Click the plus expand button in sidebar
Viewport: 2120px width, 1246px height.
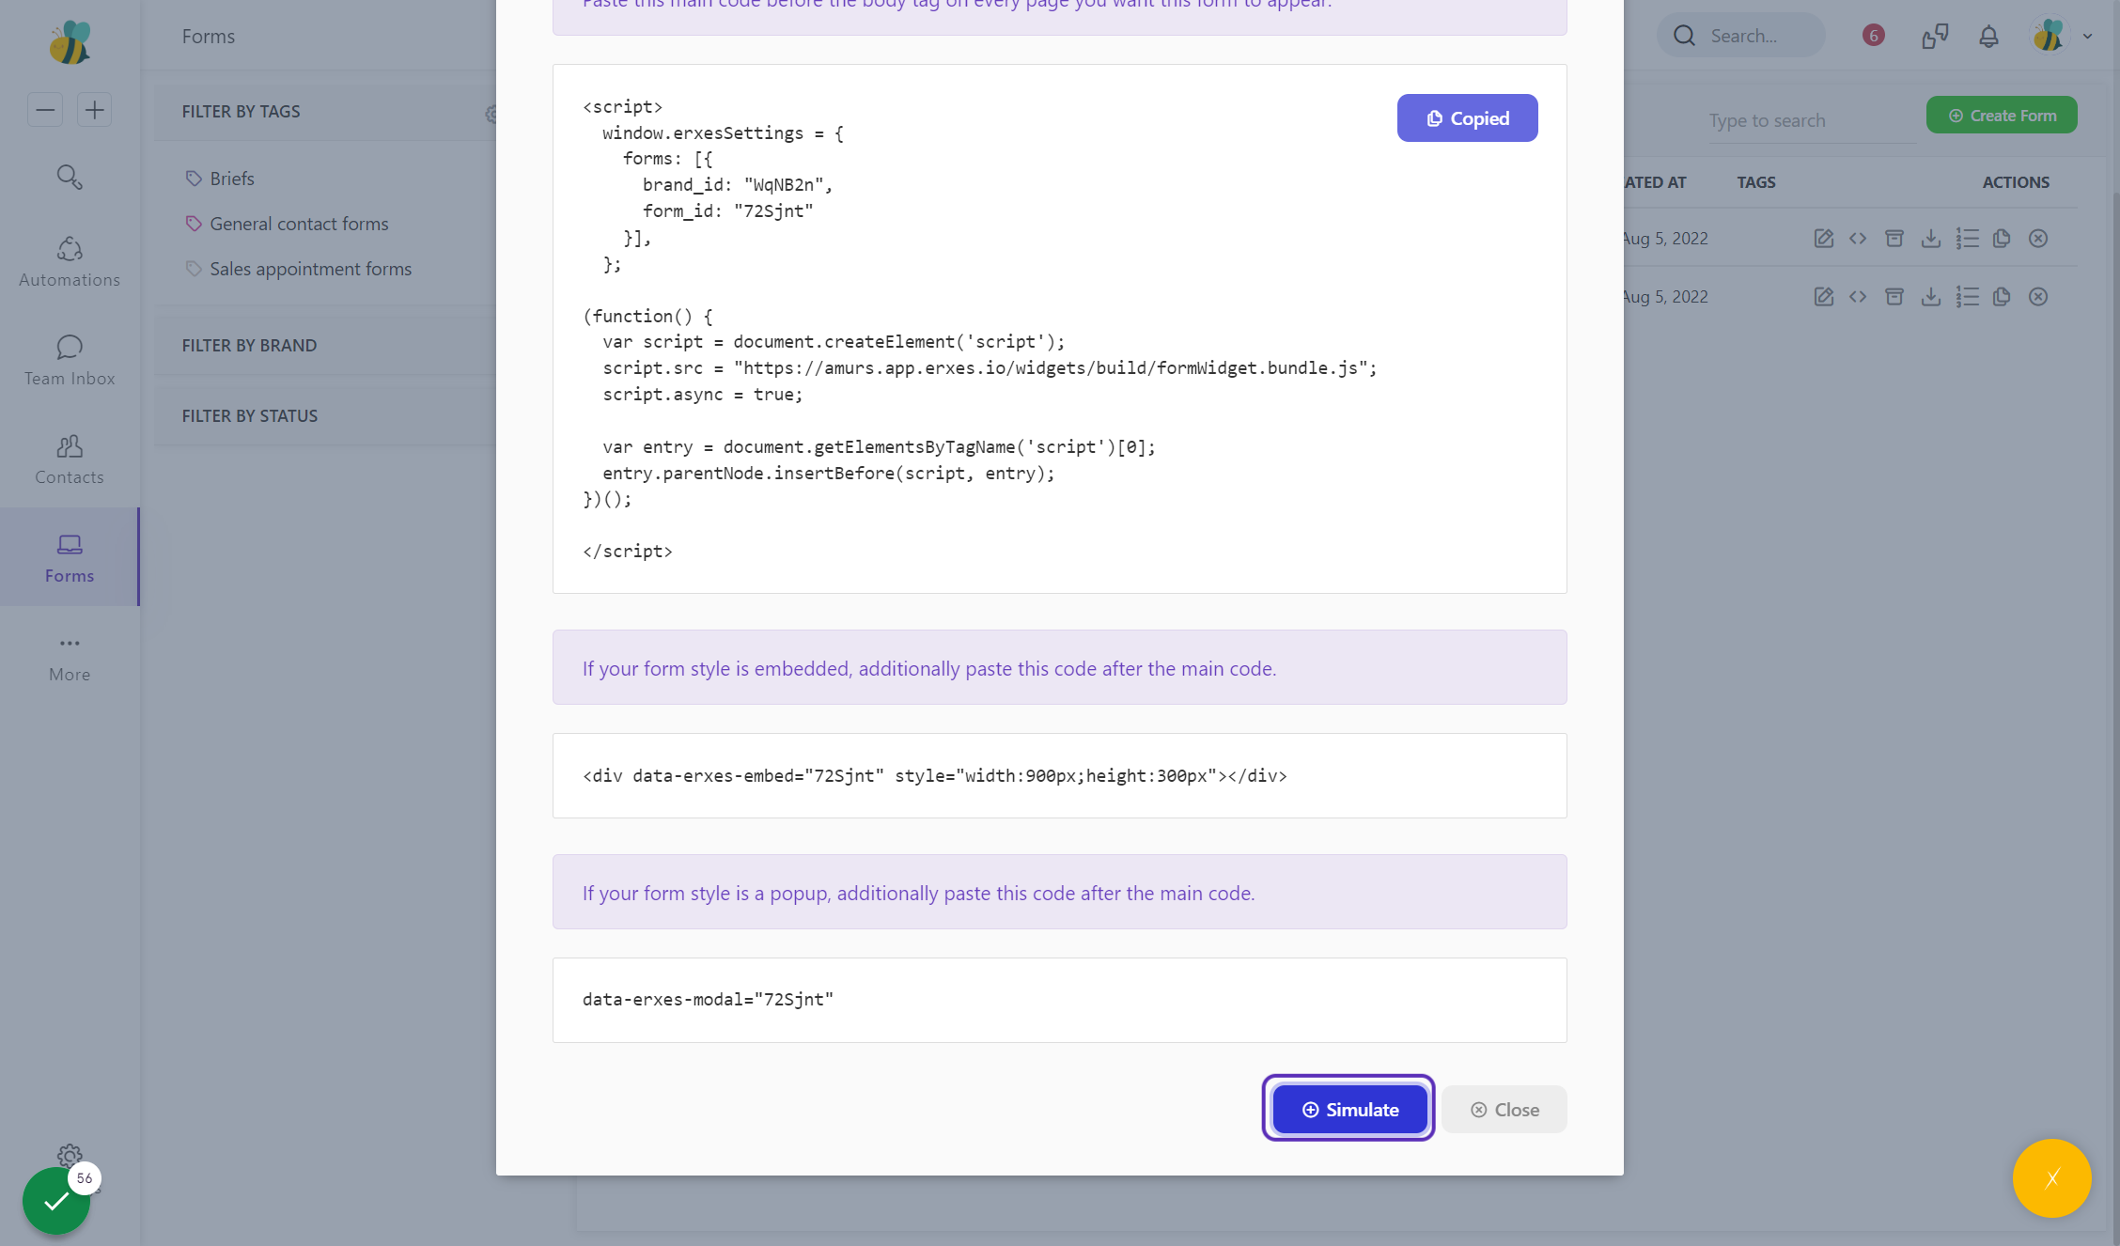point(94,110)
